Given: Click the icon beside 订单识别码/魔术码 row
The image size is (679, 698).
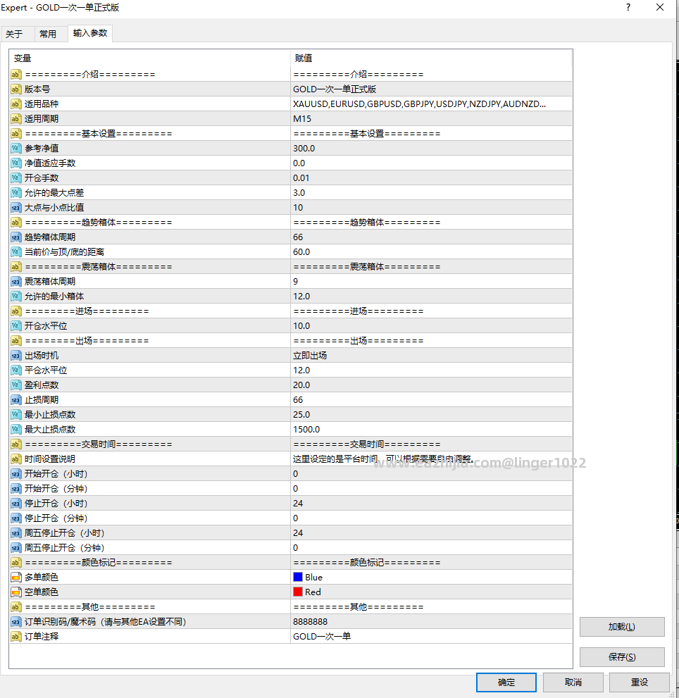Looking at the screenshot, I should tap(16, 622).
